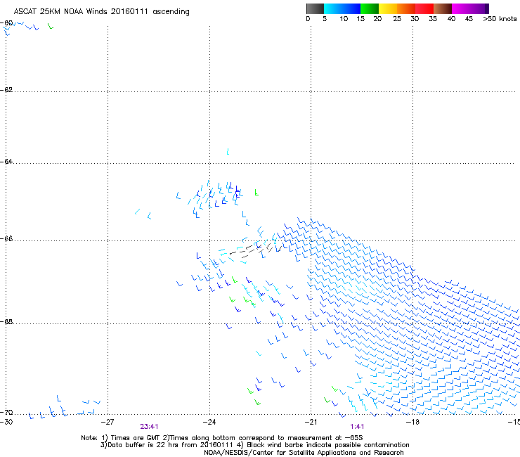520x457 pixels.
Task: Click the '-70' latitude axis label
Action: tap(6, 412)
